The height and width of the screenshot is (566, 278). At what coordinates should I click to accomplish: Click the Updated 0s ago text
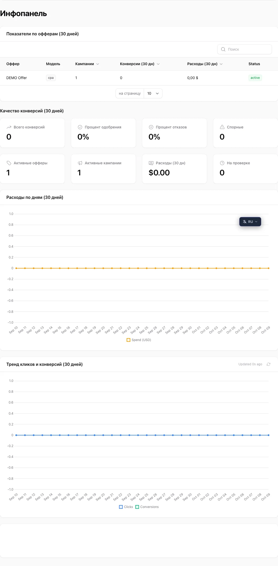pyautogui.click(x=250, y=364)
